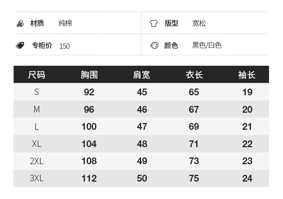Click the T-shirt icon beside 版型
283x199 pixels.
[x=154, y=23]
